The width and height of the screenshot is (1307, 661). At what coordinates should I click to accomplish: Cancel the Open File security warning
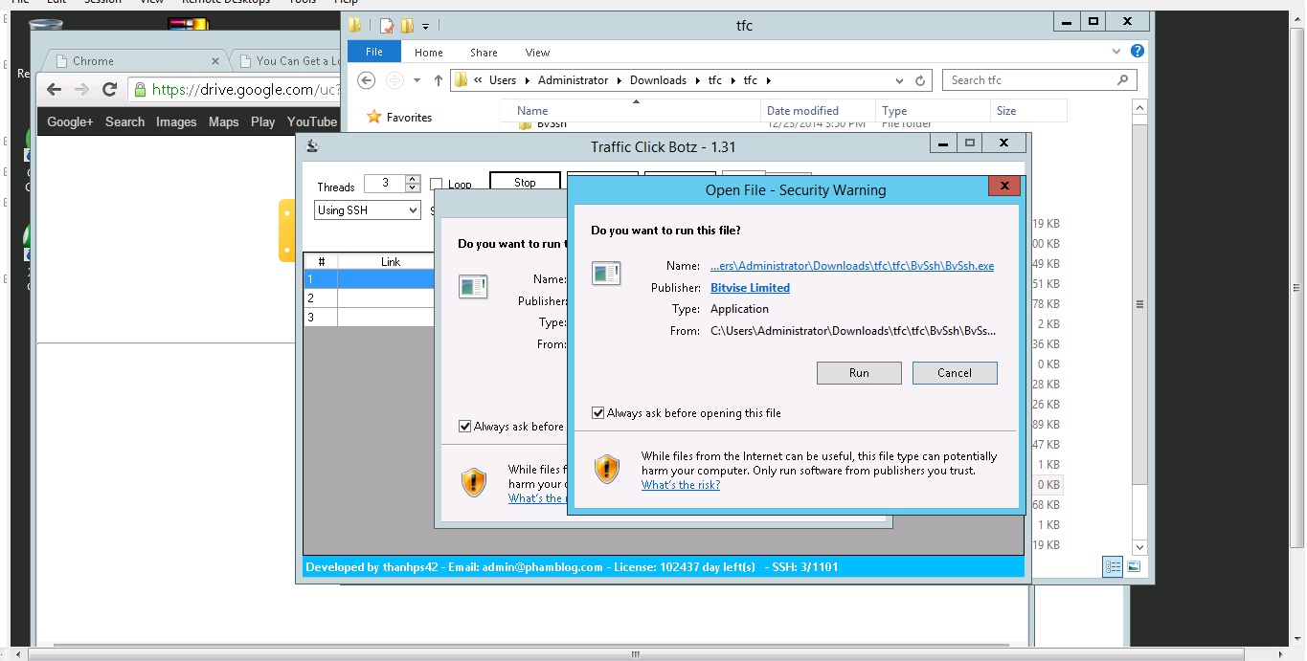[954, 373]
